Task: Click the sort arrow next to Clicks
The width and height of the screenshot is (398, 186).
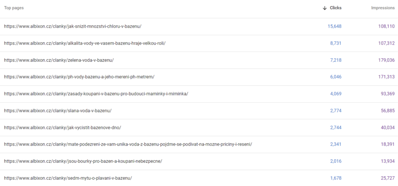Action: [x=324, y=8]
